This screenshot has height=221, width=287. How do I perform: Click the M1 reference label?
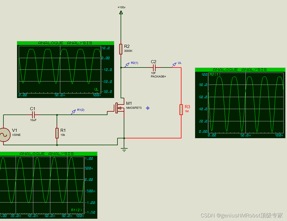coord(129,103)
